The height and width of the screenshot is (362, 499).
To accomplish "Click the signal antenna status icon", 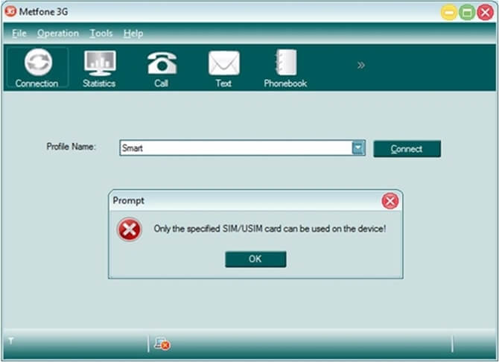I will 11,341.
